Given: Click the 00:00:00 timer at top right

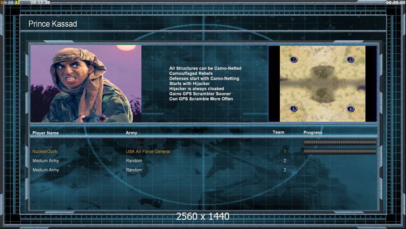Looking at the screenshot, I should [395, 3].
